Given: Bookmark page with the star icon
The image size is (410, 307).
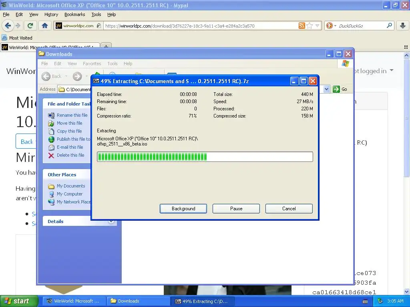Looking at the screenshot, I should coord(310,26).
